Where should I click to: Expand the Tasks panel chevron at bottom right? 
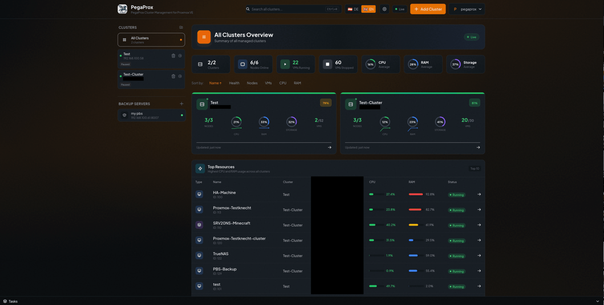tap(597, 301)
